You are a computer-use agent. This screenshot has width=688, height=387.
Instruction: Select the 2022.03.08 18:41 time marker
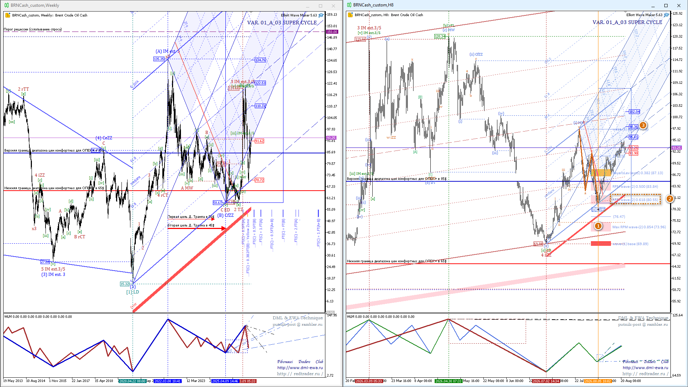tap(168, 381)
